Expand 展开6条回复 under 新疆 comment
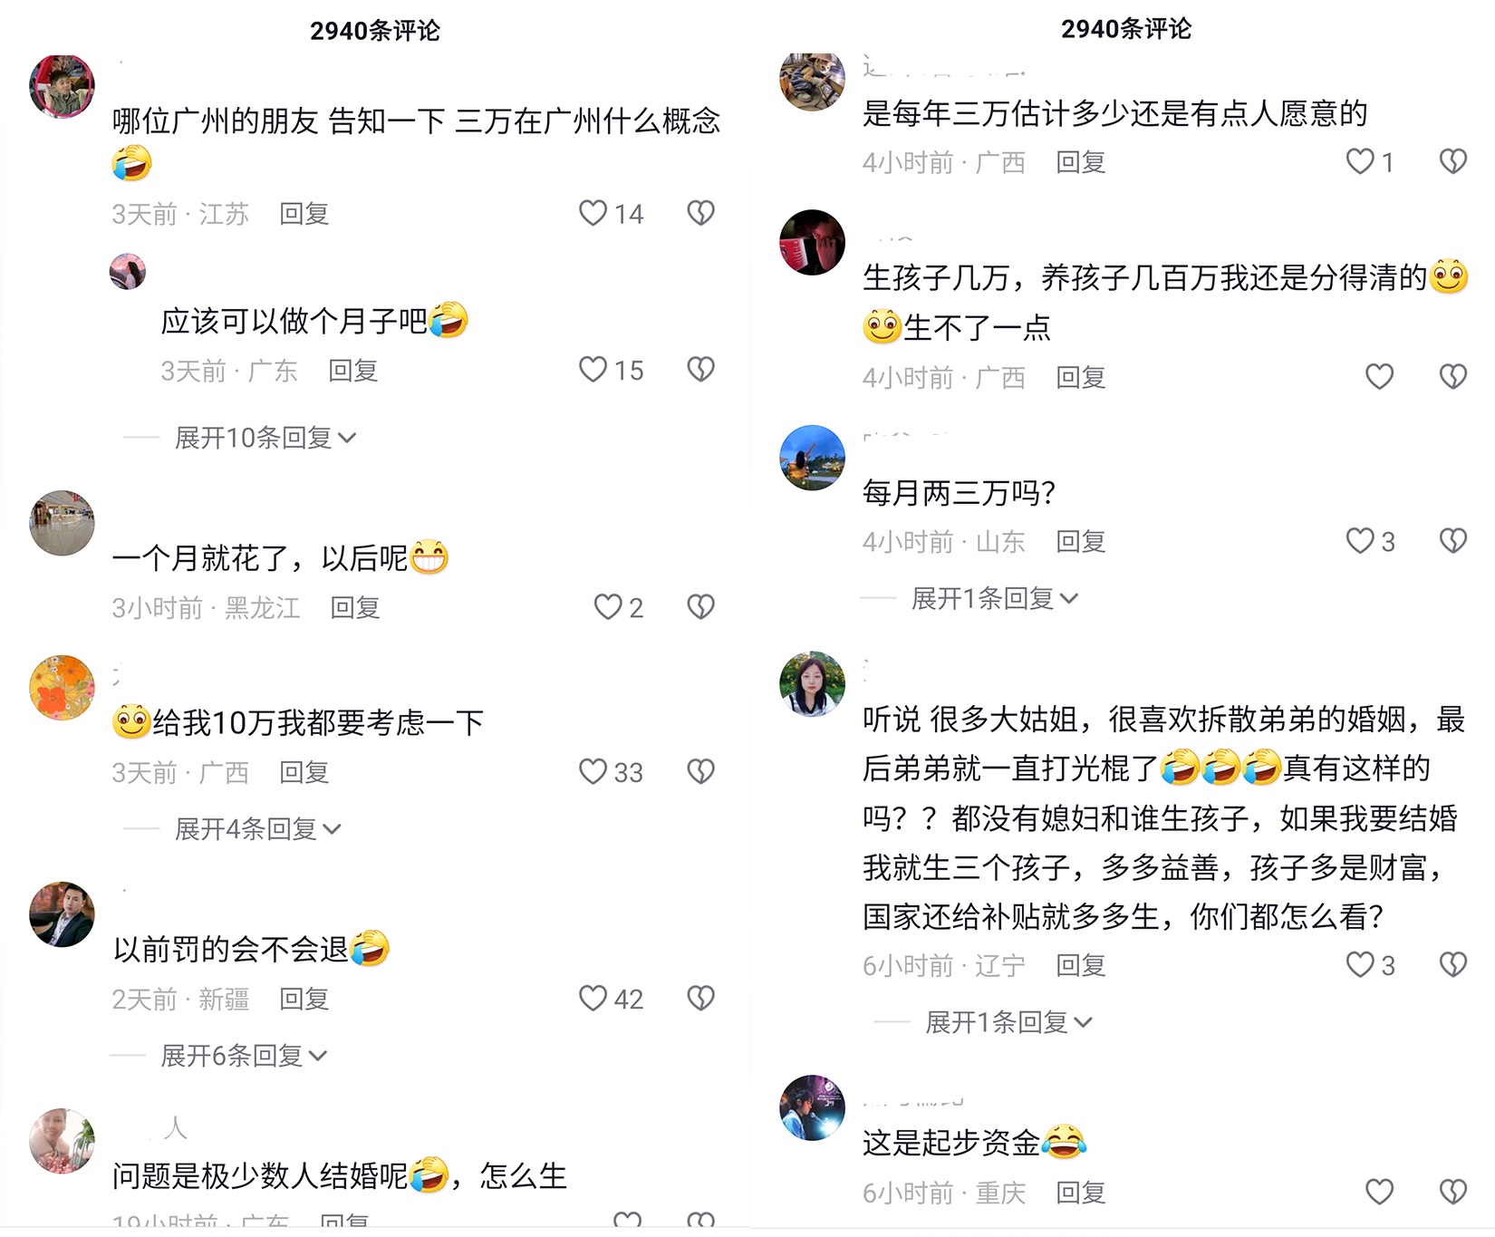This screenshot has height=1237, width=1495. [x=243, y=1055]
